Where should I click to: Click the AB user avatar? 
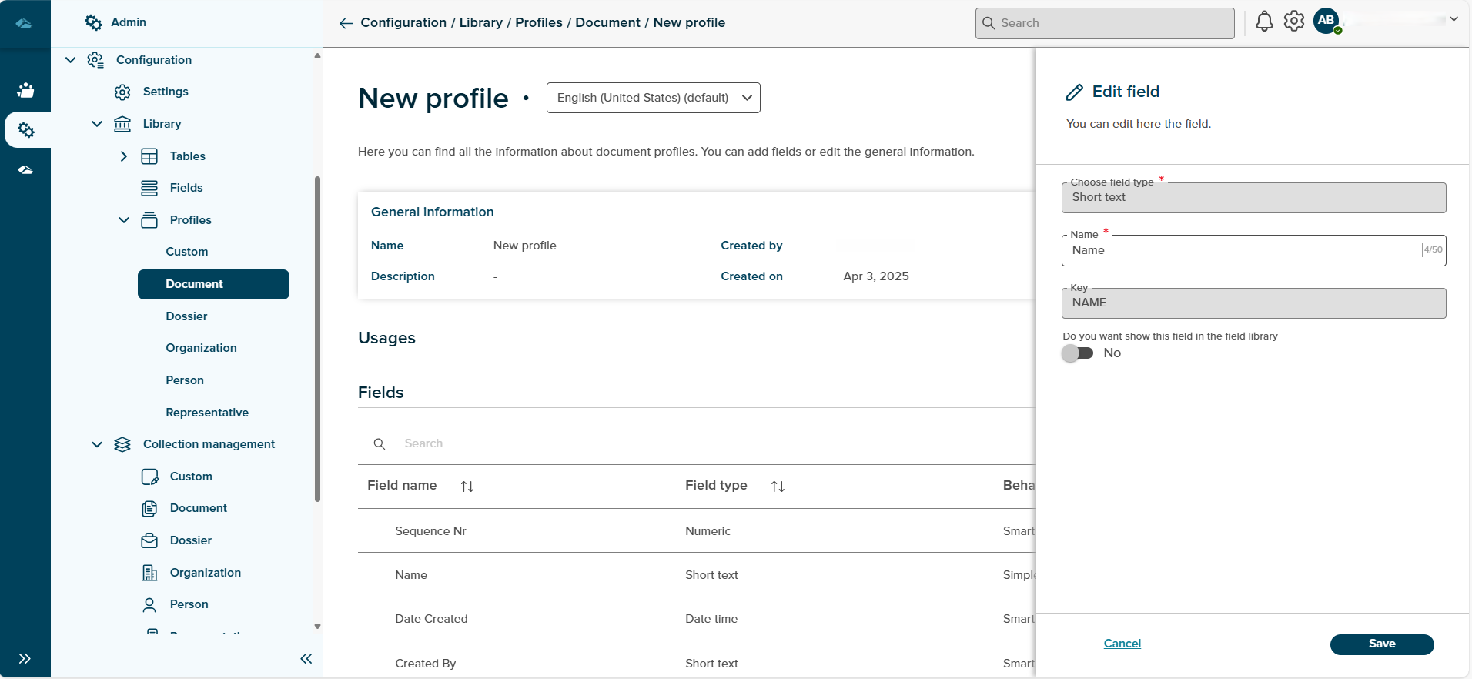click(1326, 21)
